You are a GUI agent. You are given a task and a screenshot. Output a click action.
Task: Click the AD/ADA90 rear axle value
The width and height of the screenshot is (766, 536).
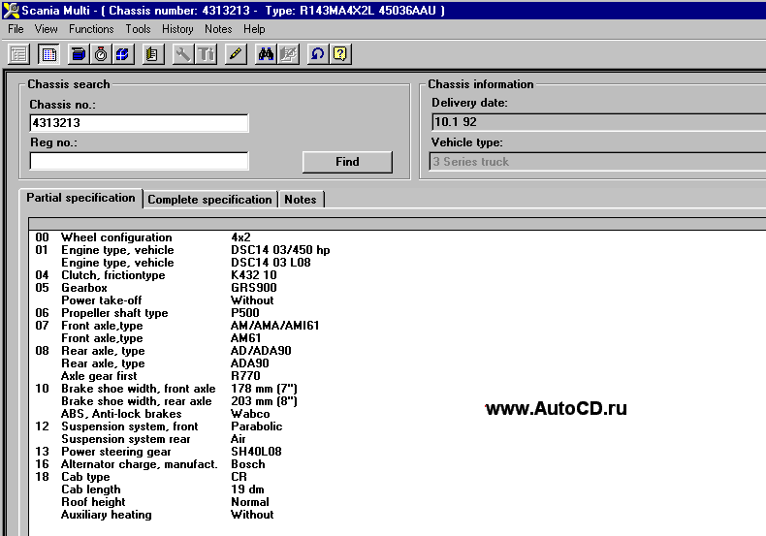click(x=262, y=351)
